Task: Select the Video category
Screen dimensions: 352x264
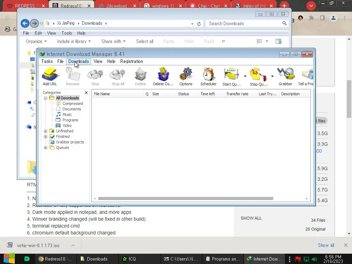Action: [x=67, y=125]
